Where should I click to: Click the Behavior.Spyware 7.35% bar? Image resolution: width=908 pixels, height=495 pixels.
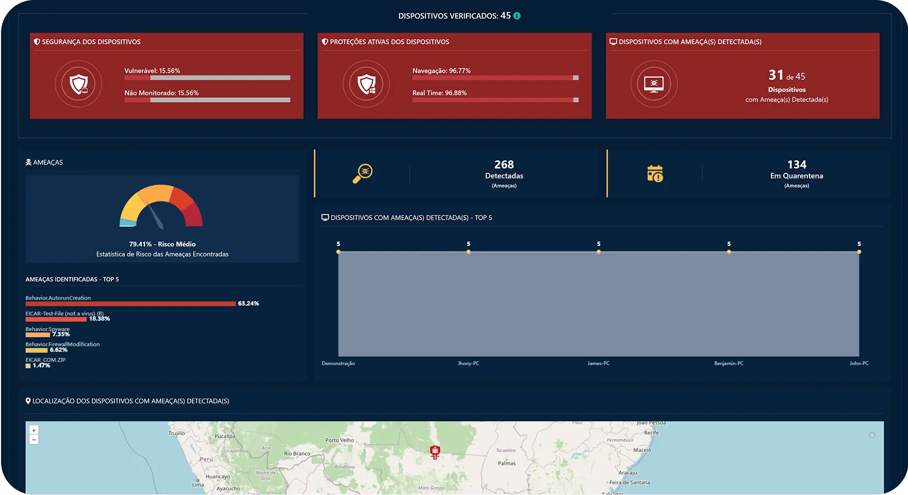38,335
